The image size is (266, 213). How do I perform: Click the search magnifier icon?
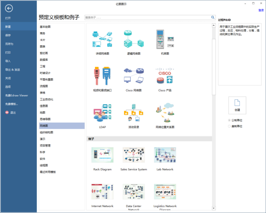[213, 17]
